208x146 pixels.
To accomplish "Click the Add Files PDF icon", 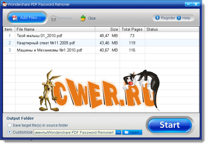I will point(15,18).
